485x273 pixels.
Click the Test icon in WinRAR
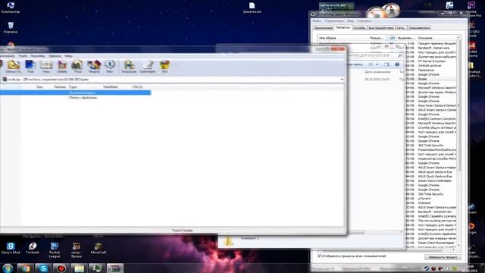[x=30, y=66]
